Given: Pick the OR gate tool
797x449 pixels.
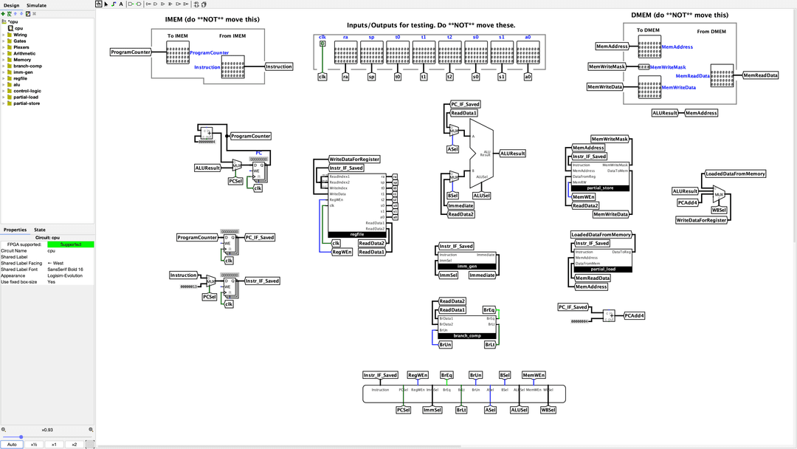Looking at the screenshot, I should pos(163,4).
